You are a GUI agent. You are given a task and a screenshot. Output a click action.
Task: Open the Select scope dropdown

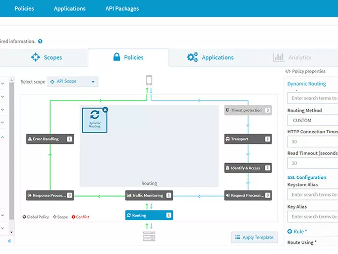point(73,82)
